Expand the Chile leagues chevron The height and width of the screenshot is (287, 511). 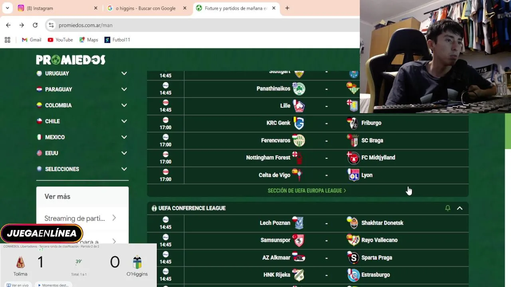click(x=124, y=121)
